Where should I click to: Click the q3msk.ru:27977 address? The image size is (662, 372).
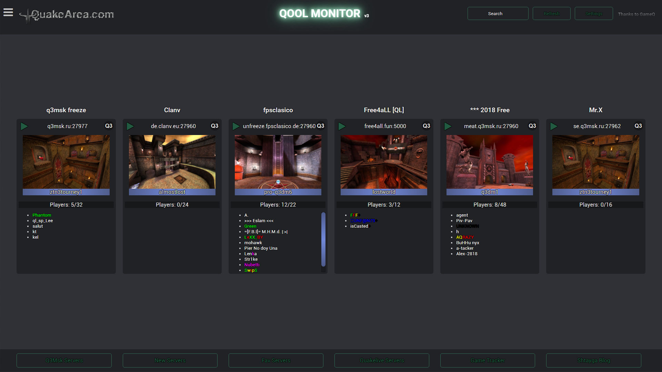(67, 126)
